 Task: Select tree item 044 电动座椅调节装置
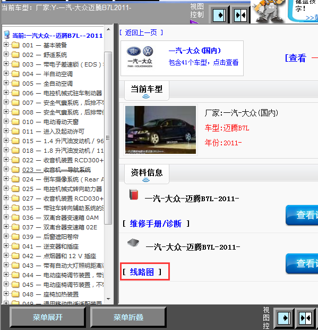(x=63, y=275)
